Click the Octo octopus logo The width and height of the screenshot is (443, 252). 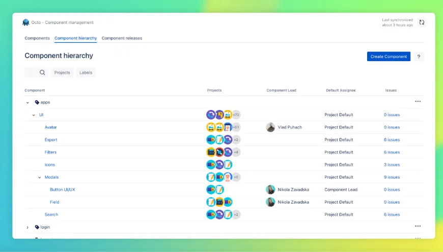tap(26, 22)
